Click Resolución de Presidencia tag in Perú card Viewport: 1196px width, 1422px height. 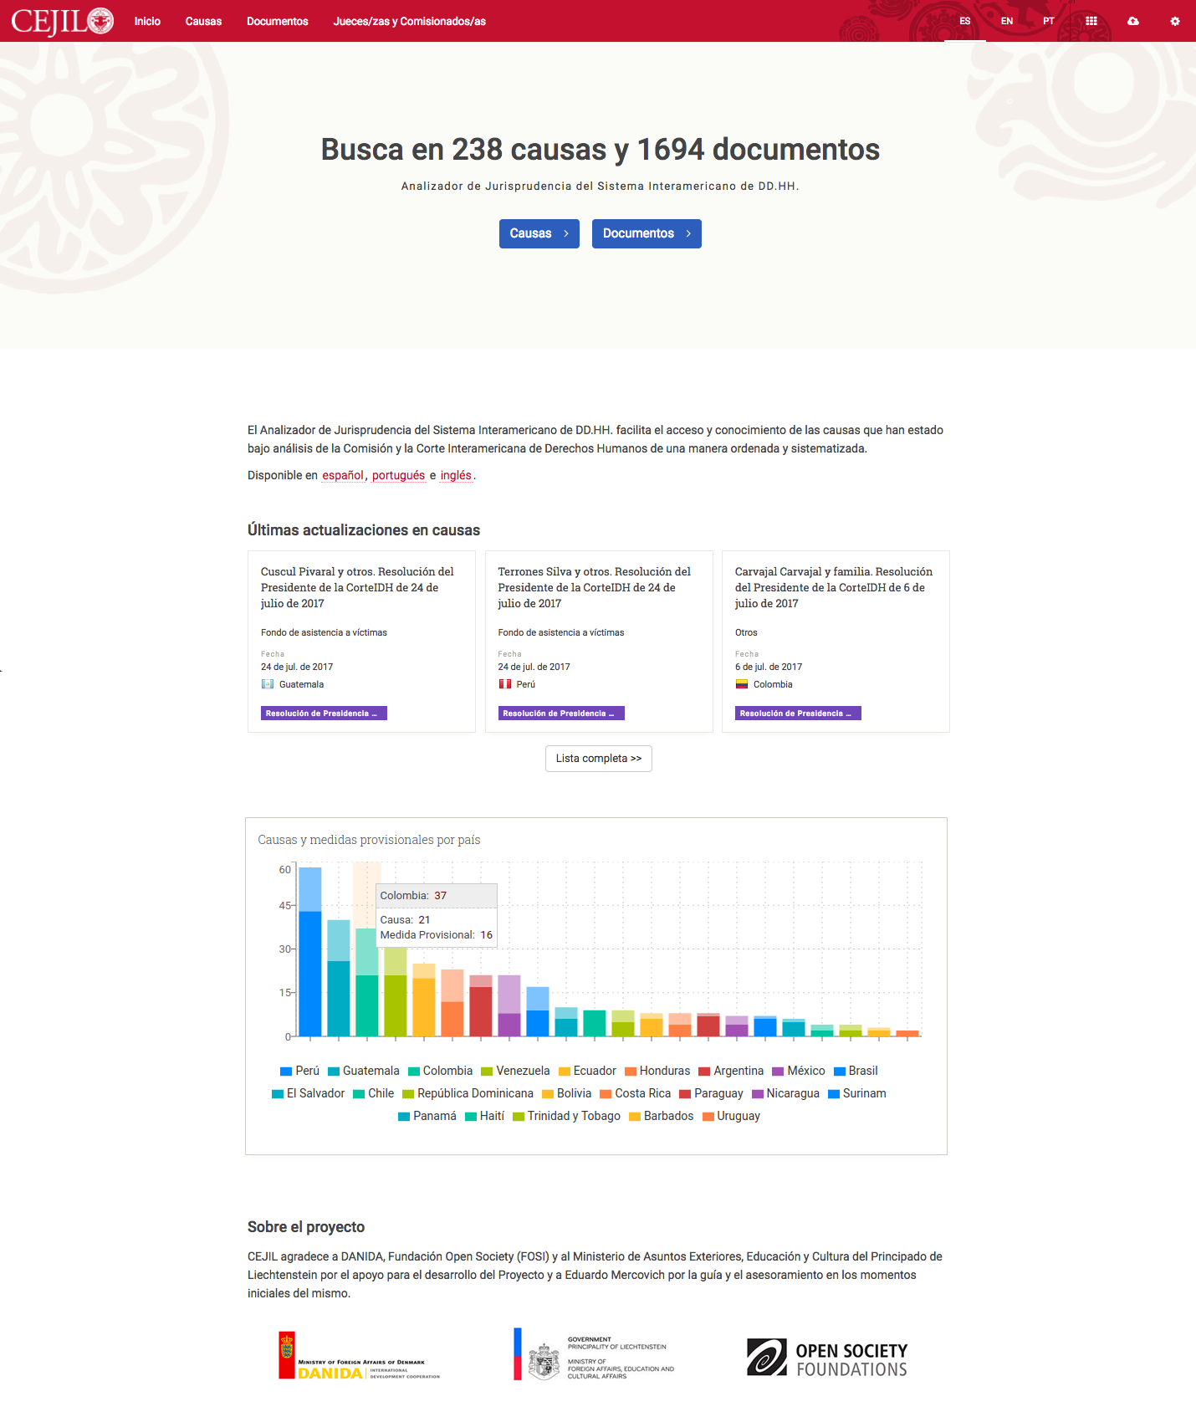coord(561,714)
